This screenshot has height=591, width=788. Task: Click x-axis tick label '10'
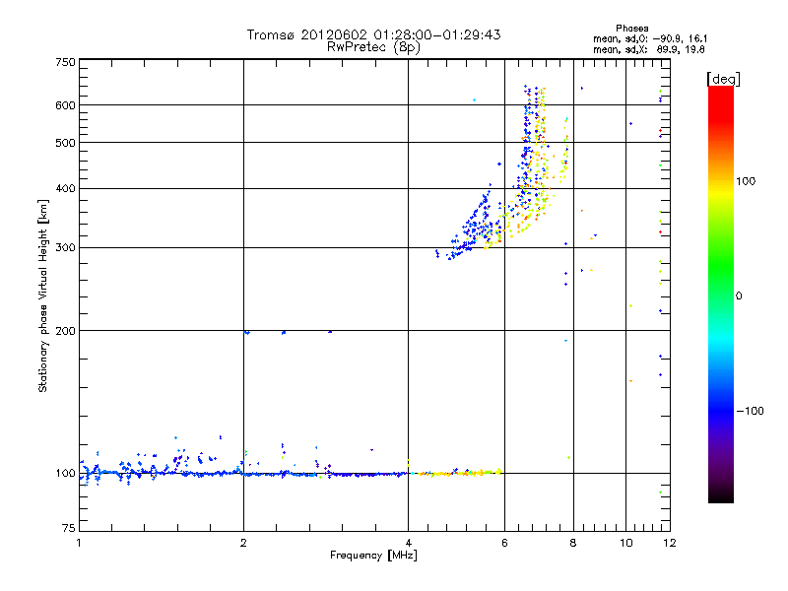tap(625, 543)
